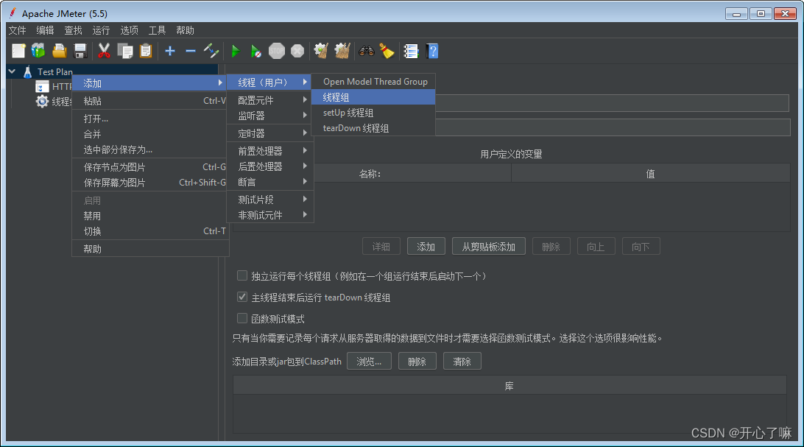The width and height of the screenshot is (804, 447).
Task: Click the Shutdown test icon
Action: click(x=297, y=51)
